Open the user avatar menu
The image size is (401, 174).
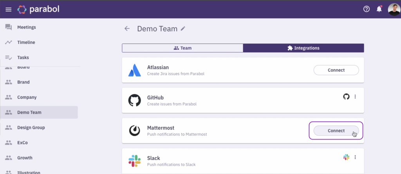(x=394, y=9)
